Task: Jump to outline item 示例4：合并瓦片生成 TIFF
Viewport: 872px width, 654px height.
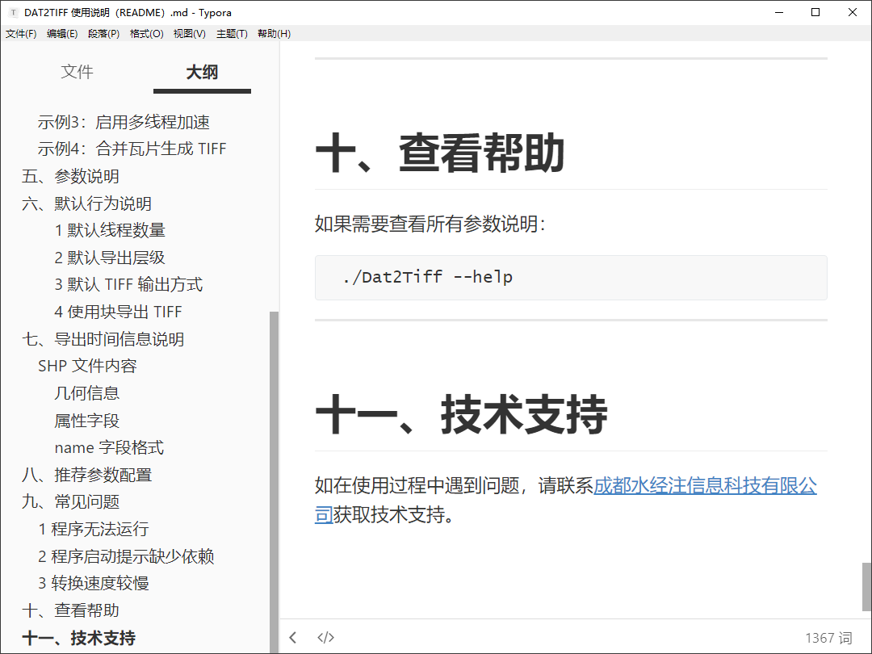Action: point(132,149)
